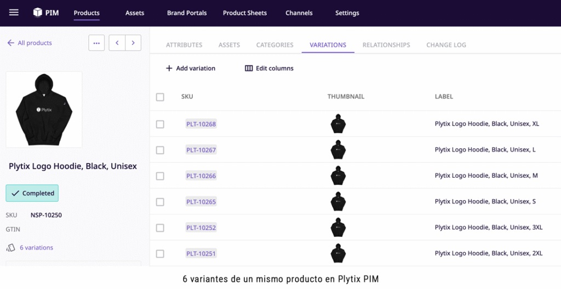Open SKU link PLT-10266
Image resolution: width=561 pixels, height=289 pixels.
[201, 176]
